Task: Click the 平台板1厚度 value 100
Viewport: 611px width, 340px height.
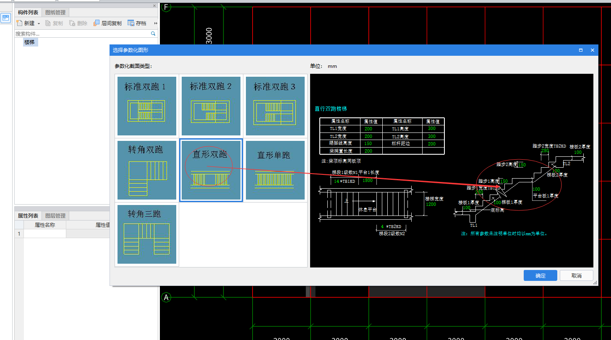Action: (536, 189)
